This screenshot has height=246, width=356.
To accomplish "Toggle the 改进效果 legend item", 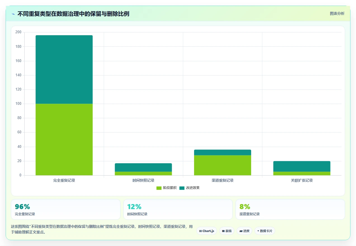I will point(189,188).
